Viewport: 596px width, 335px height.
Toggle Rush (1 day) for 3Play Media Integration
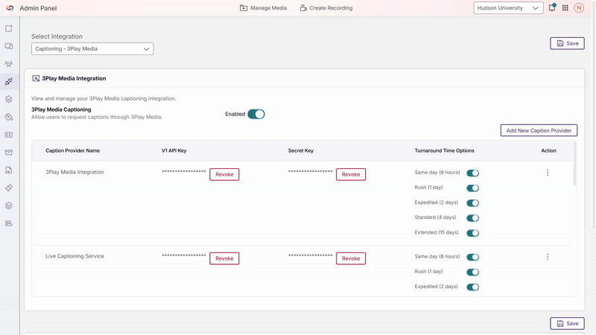[x=472, y=188]
